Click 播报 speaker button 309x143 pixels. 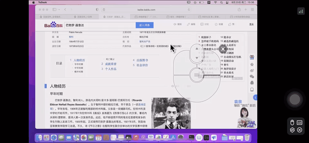tap(177, 24)
